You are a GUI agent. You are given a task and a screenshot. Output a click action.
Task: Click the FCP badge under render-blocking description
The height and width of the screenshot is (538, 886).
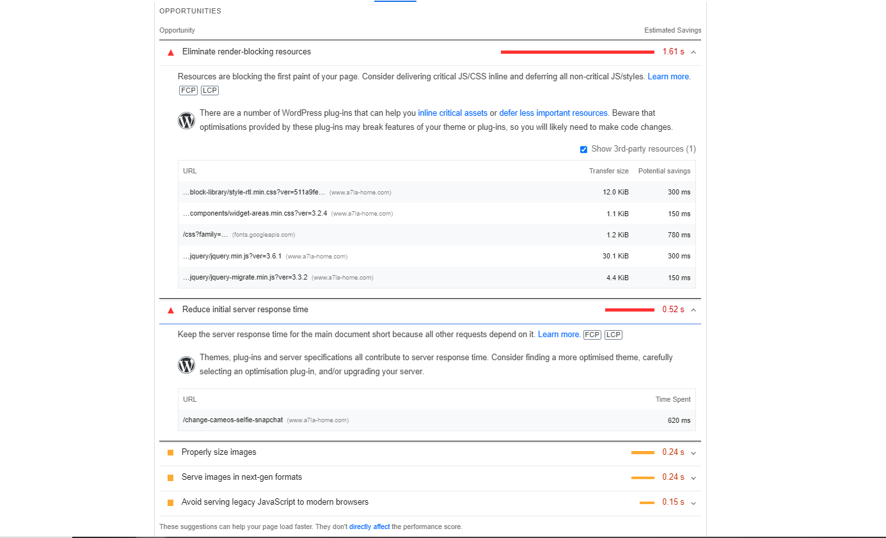click(188, 90)
